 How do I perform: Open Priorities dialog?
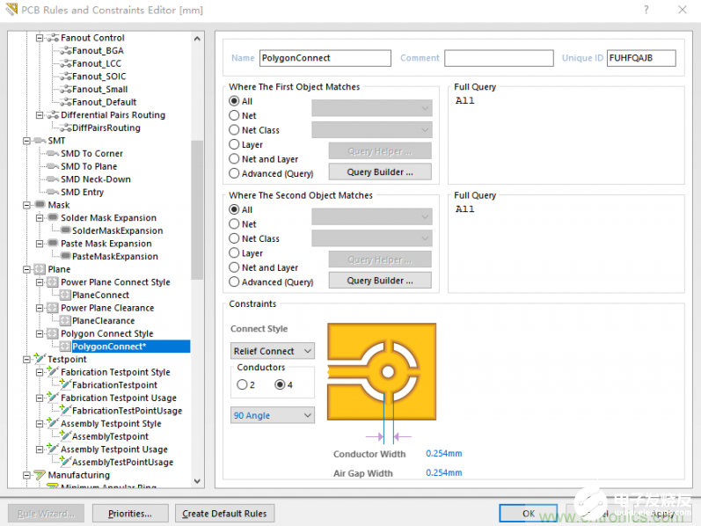(x=130, y=514)
